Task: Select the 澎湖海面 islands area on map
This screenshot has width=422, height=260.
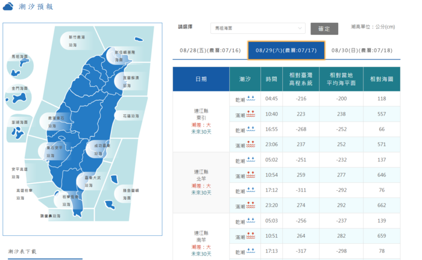Action: 19,129
